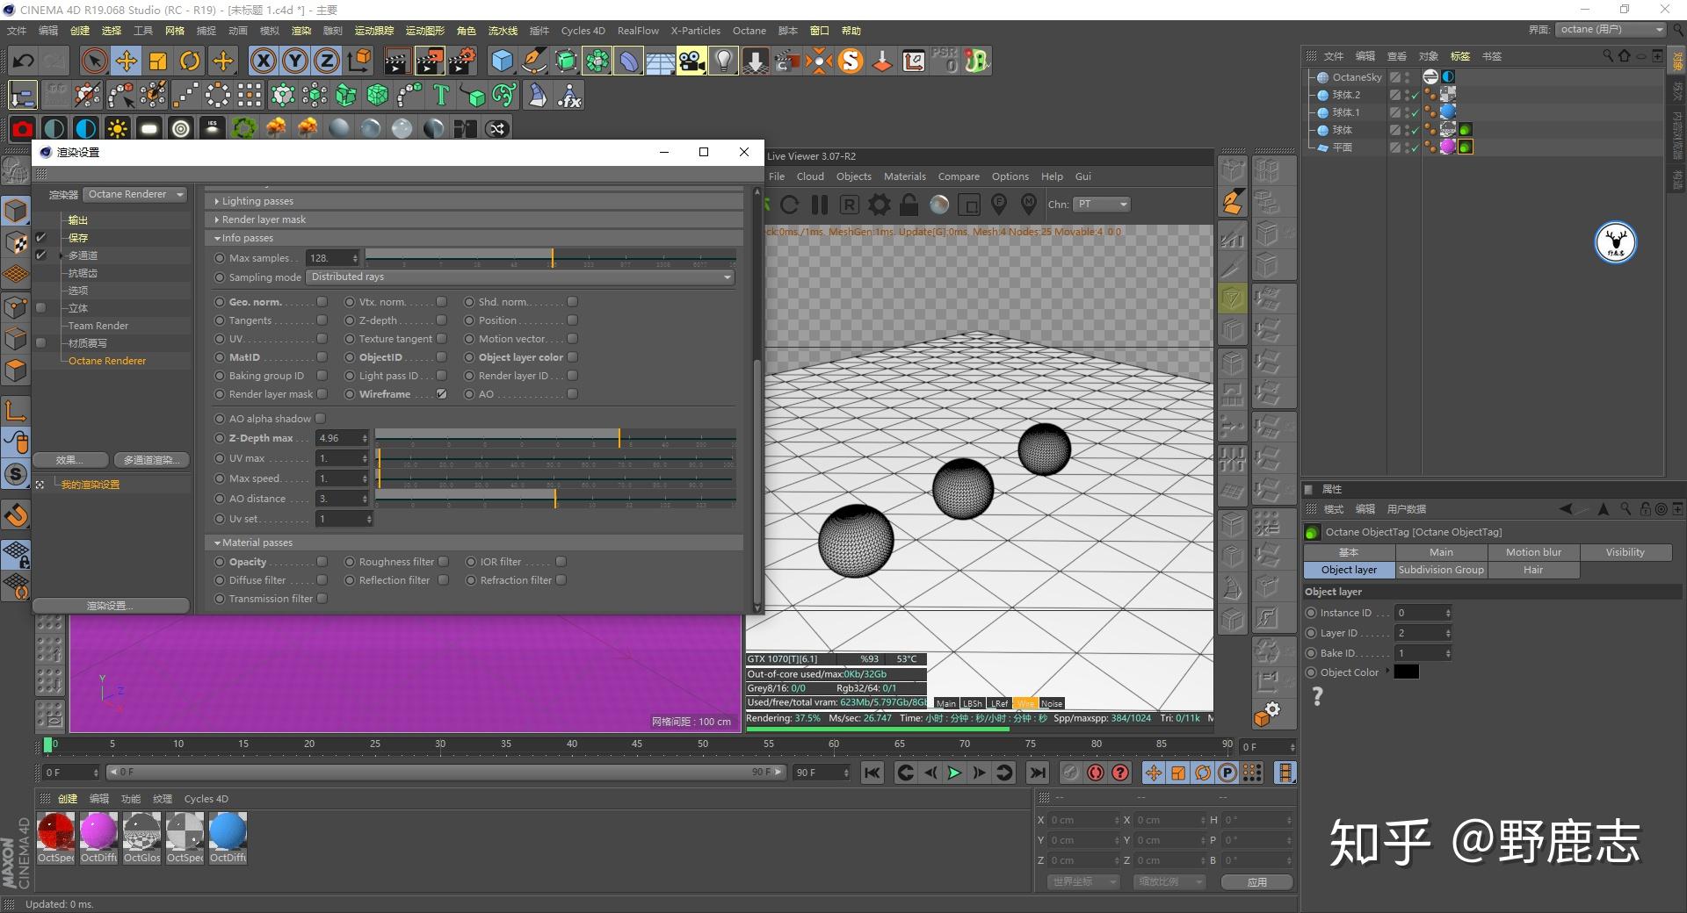Uncheck the Wireframe info pass

(442, 394)
